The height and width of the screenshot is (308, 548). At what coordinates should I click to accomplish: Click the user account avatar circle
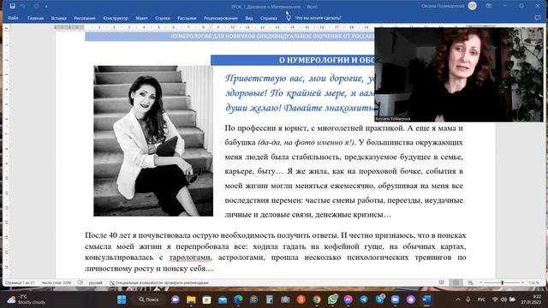tap(473, 6)
